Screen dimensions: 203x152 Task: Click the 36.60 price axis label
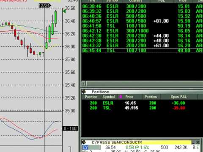point(70,8)
